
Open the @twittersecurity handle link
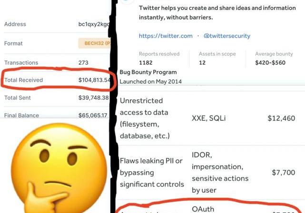pyautogui.click(x=227, y=36)
